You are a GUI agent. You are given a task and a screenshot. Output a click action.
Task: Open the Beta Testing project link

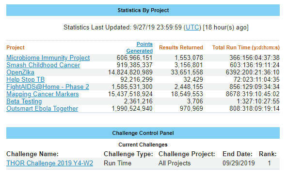coord(24,101)
